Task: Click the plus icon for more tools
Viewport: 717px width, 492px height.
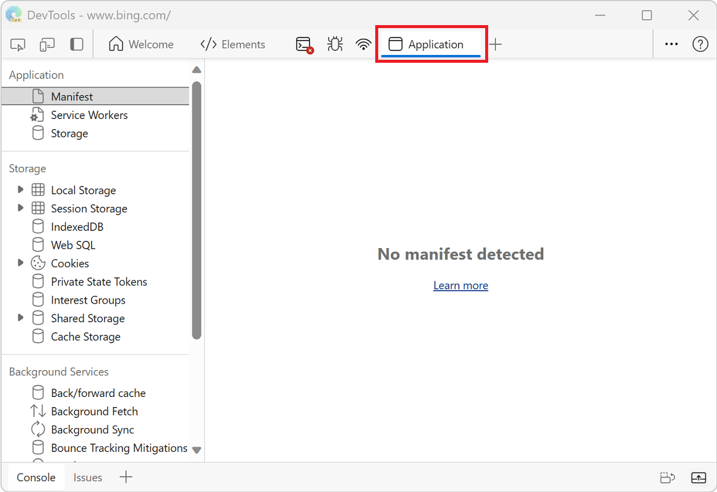Action: point(495,44)
